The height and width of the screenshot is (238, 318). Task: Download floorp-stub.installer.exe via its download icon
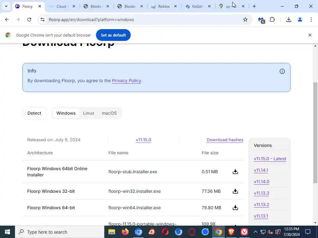point(235,172)
